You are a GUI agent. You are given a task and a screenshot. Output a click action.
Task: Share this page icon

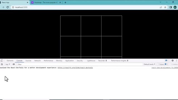click(161, 7)
